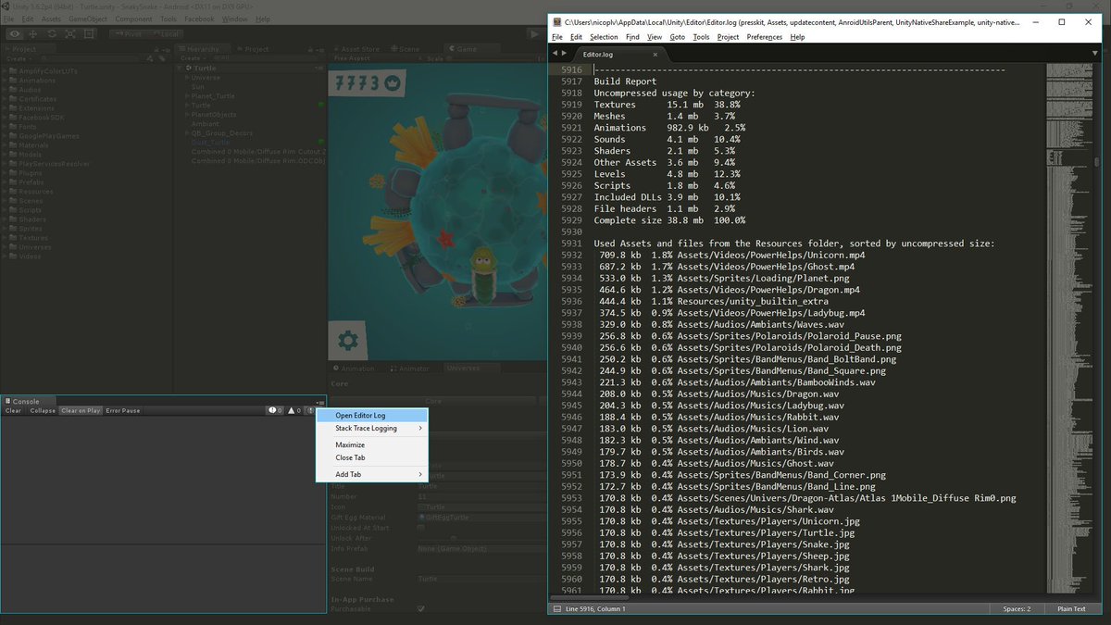Click the Unity Play button
Screen dimensions: 1111x625
(534, 33)
